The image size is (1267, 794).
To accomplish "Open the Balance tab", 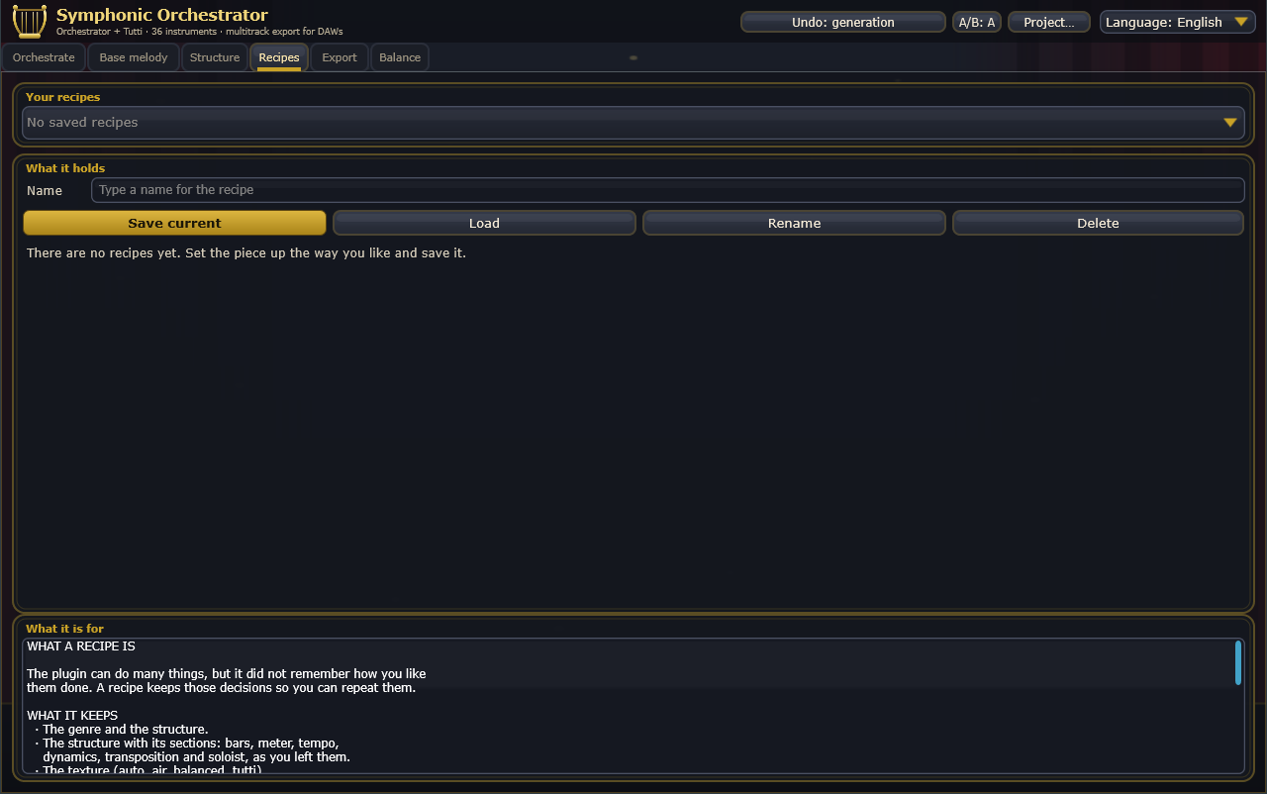I will [x=400, y=57].
